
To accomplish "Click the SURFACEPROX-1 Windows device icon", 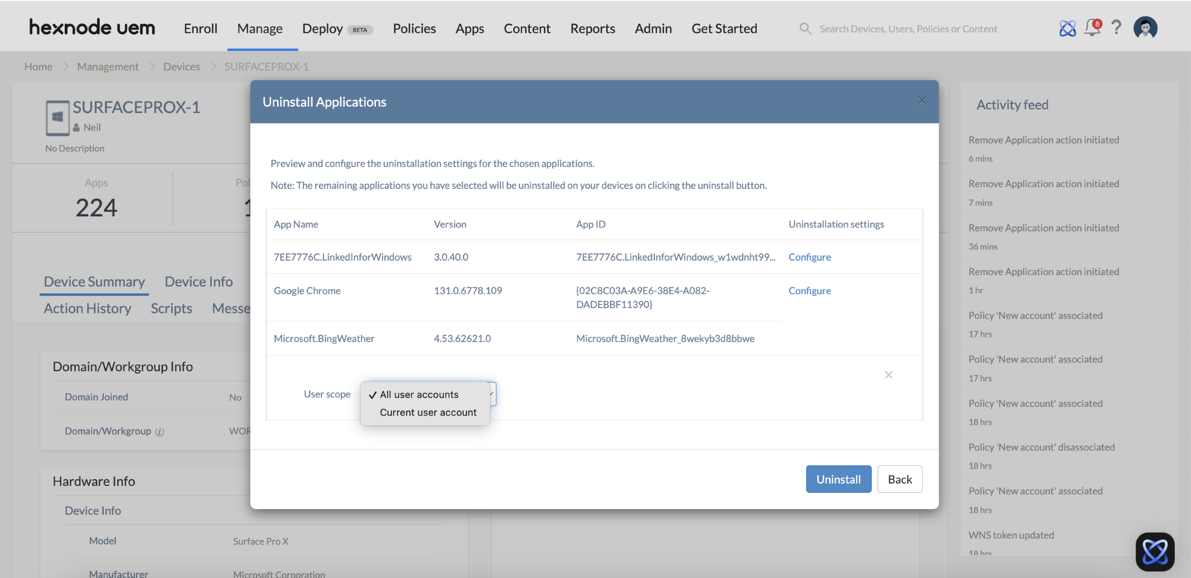I will click(58, 118).
